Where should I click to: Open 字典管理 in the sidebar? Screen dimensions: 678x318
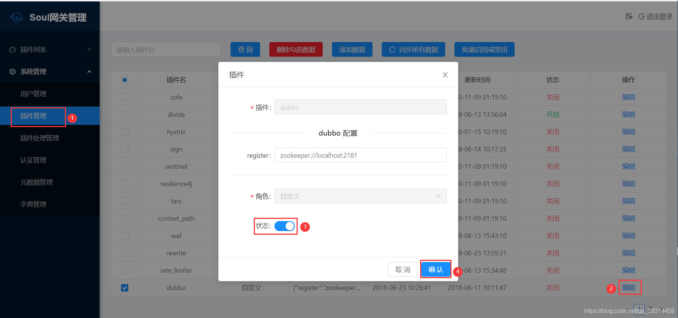tap(50, 204)
